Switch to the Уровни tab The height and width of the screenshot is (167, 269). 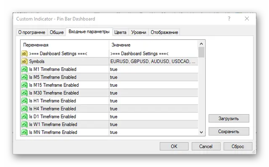[139, 32]
